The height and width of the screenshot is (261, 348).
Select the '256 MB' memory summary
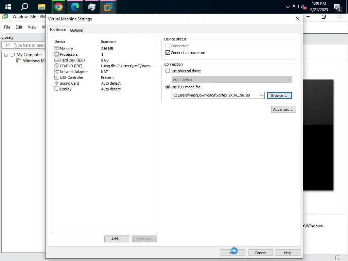point(107,48)
